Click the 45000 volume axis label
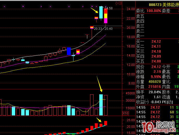Screen dimensions: 179x135 (130, 93)
